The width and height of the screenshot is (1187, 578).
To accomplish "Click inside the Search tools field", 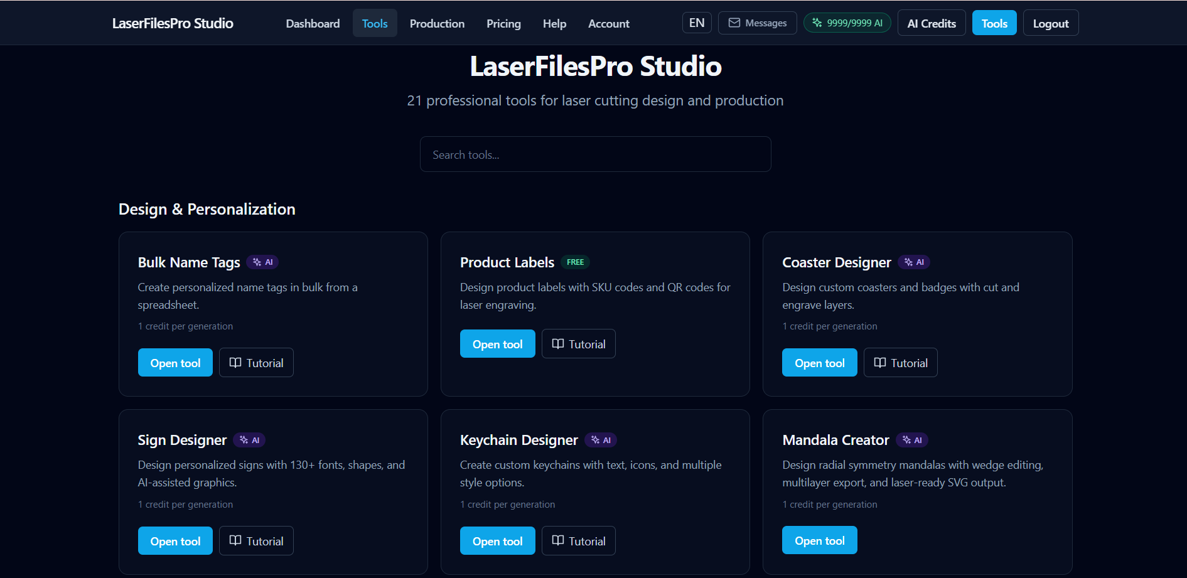I will (x=595, y=154).
